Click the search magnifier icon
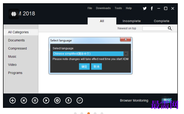This screenshot has width=184, height=114. coord(170,28)
